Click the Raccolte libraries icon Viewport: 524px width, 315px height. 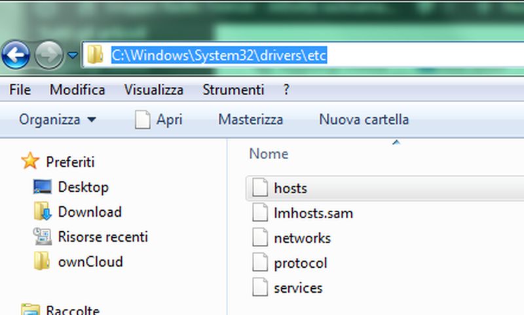click(30, 309)
